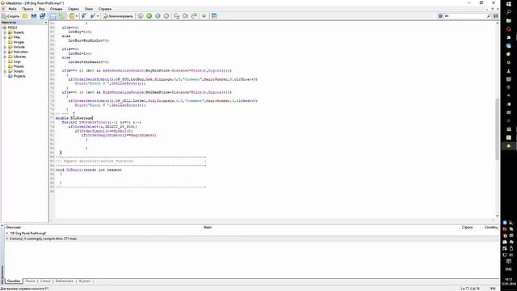Image resolution: width=517 pixels, height=291 pixels.
Task: Click the ENG language indicator in taskbar
Action: tap(508, 269)
